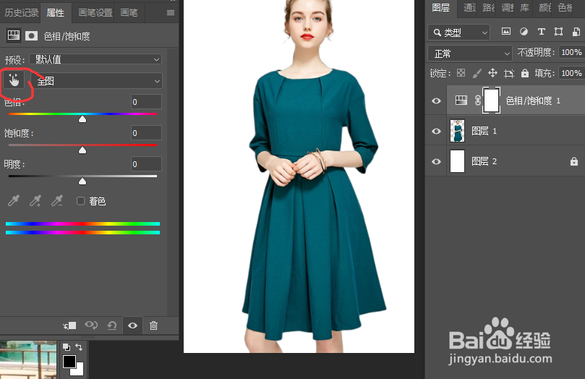
Task: Switch to the 画笔 tab
Action: (x=129, y=13)
